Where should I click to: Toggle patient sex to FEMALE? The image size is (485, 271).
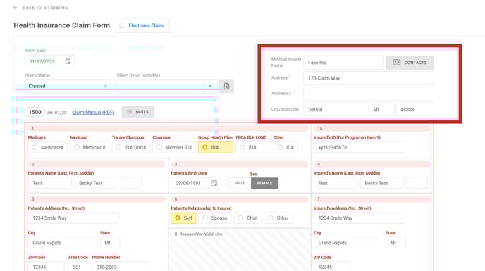[264, 183]
